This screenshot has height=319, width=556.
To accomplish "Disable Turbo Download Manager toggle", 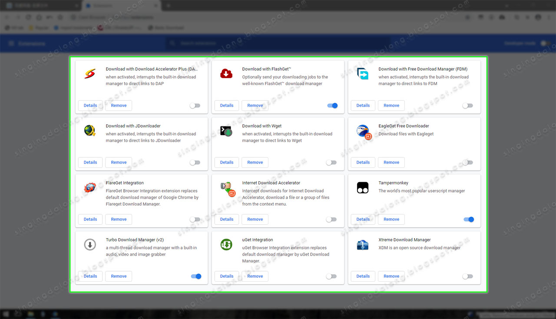I will point(196,276).
